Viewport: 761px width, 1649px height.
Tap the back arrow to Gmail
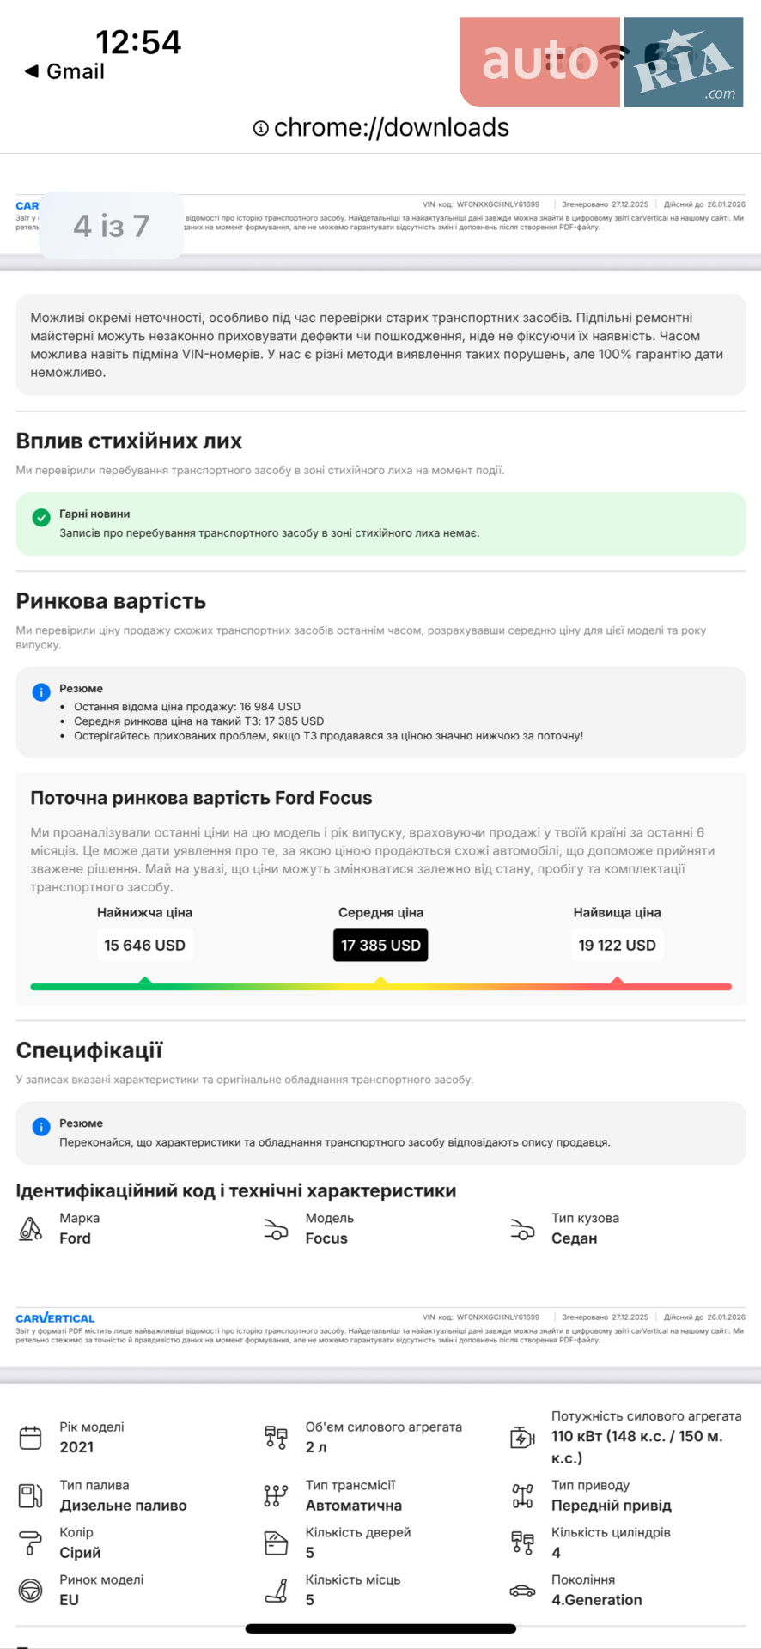[32, 71]
